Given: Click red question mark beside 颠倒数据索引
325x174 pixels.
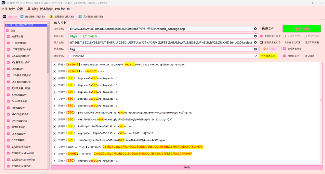Looking at the screenshot, I should tap(280, 43).
